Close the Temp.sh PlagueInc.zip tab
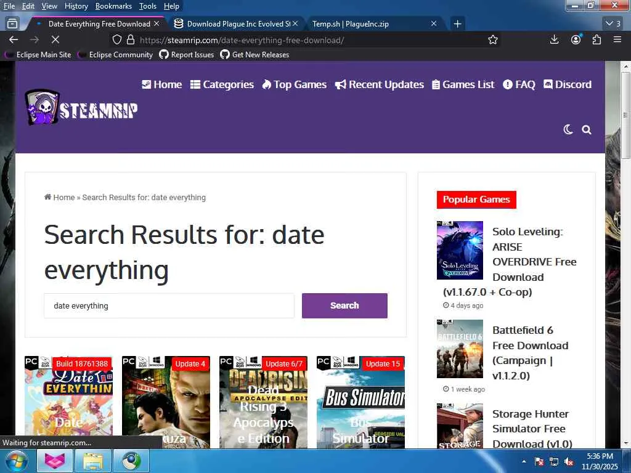 pos(434,24)
